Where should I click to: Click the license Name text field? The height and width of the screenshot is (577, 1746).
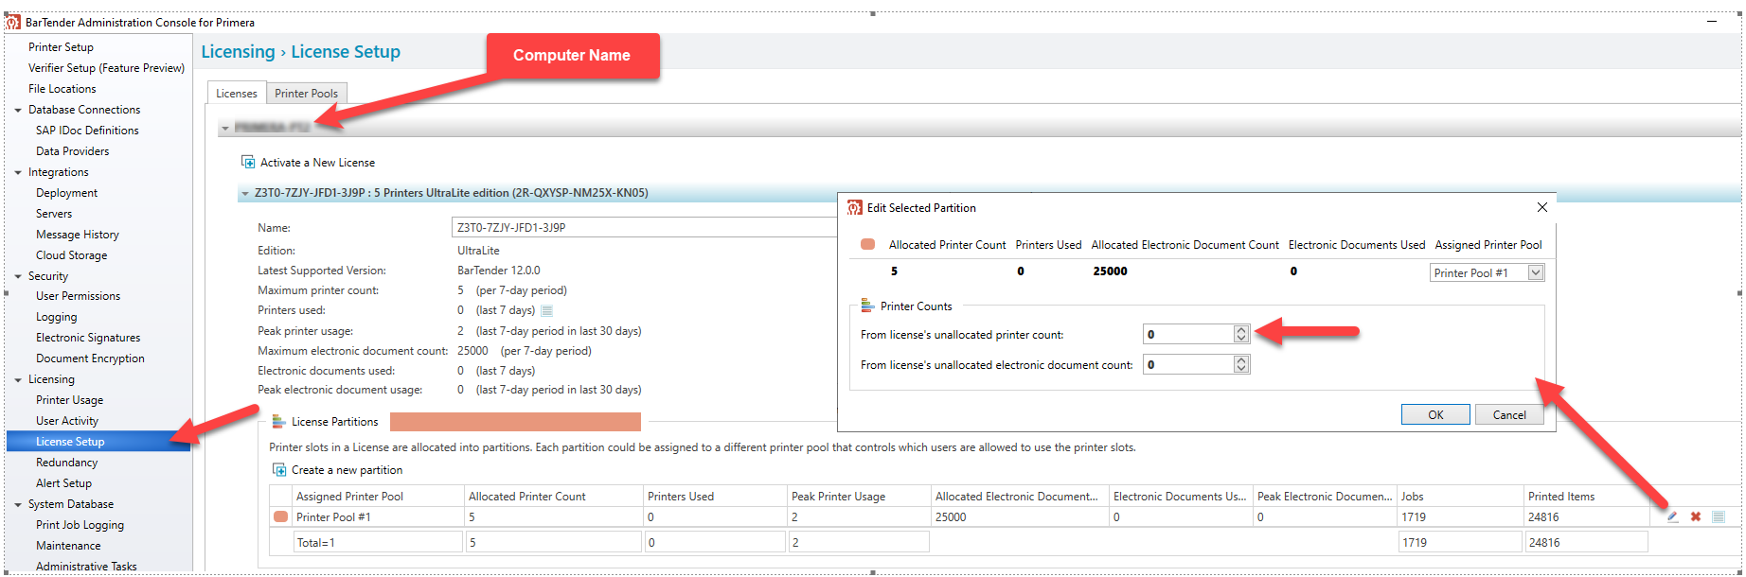[644, 227]
